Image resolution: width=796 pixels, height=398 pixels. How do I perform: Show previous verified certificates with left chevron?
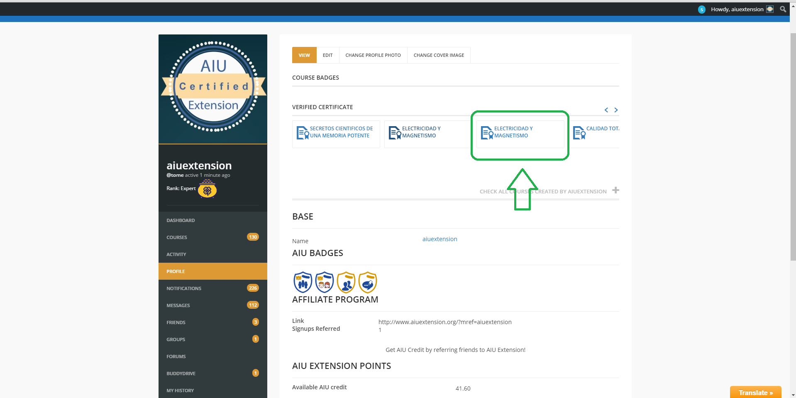pos(606,110)
